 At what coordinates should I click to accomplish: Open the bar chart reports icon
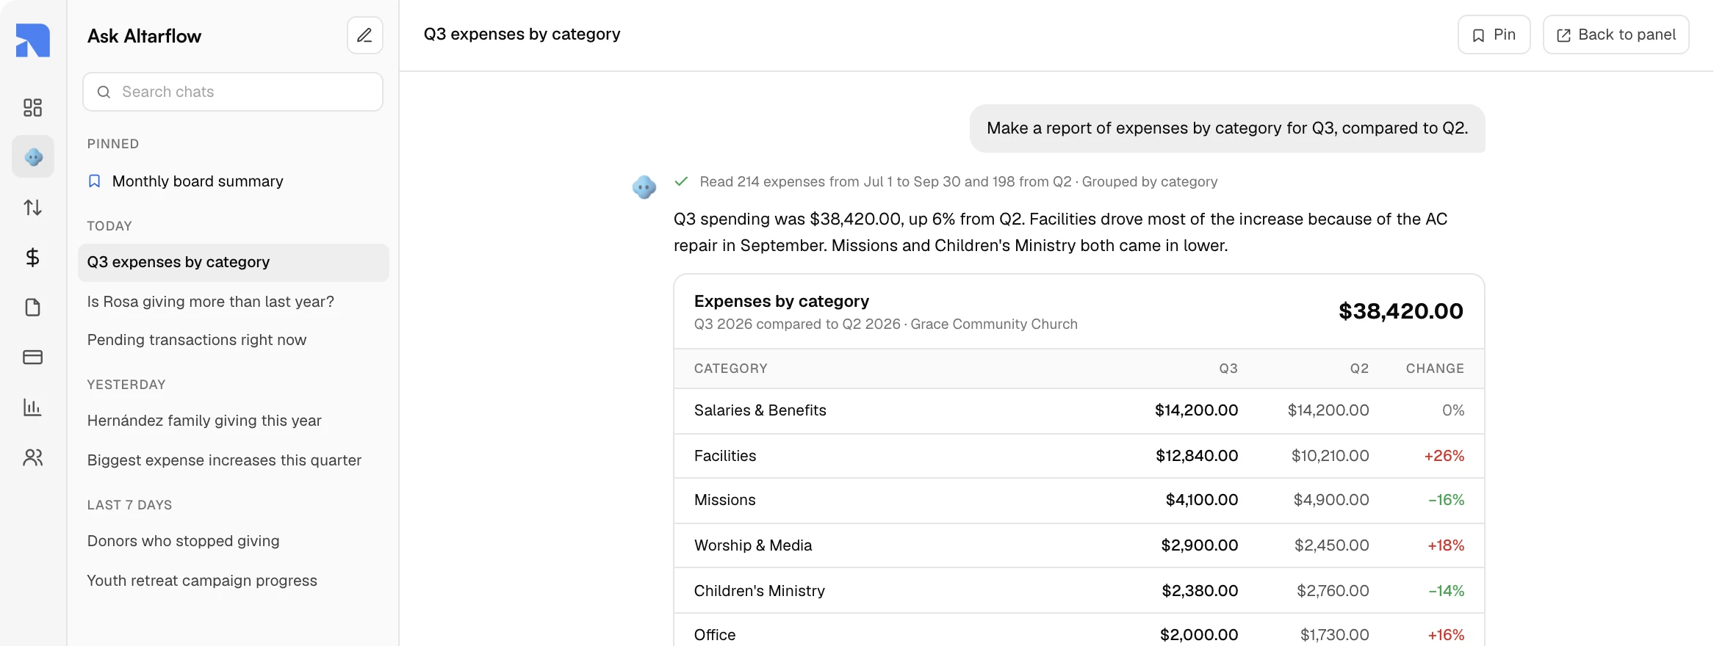tap(33, 407)
